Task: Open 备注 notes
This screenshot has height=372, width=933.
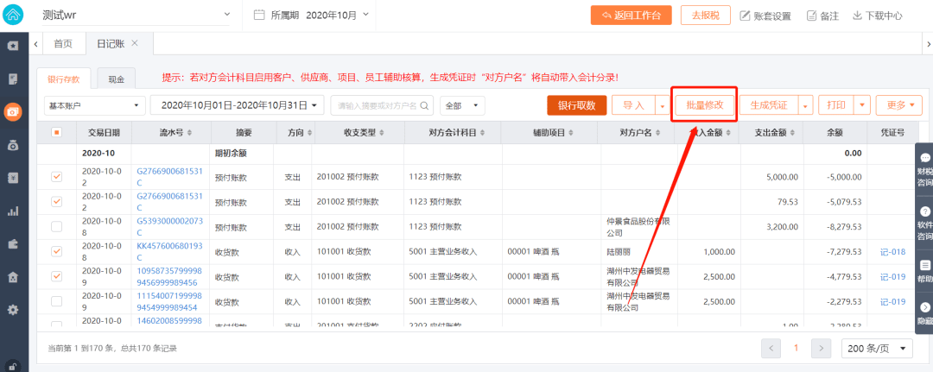Action: pyautogui.click(x=823, y=16)
